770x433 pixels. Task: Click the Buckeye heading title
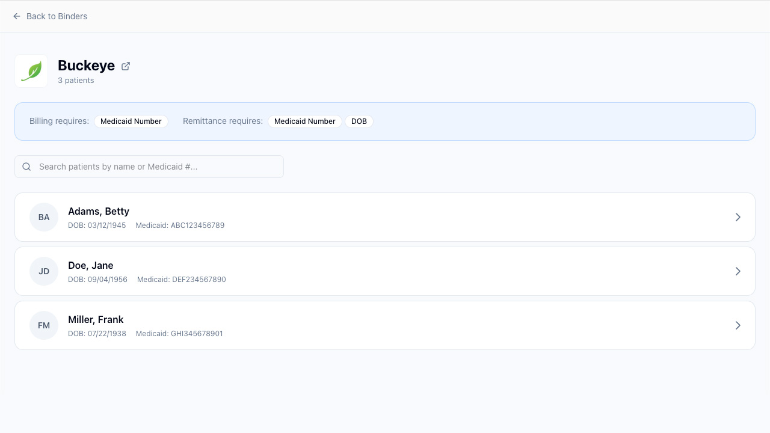pyautogui.click(x=86, y=66)
